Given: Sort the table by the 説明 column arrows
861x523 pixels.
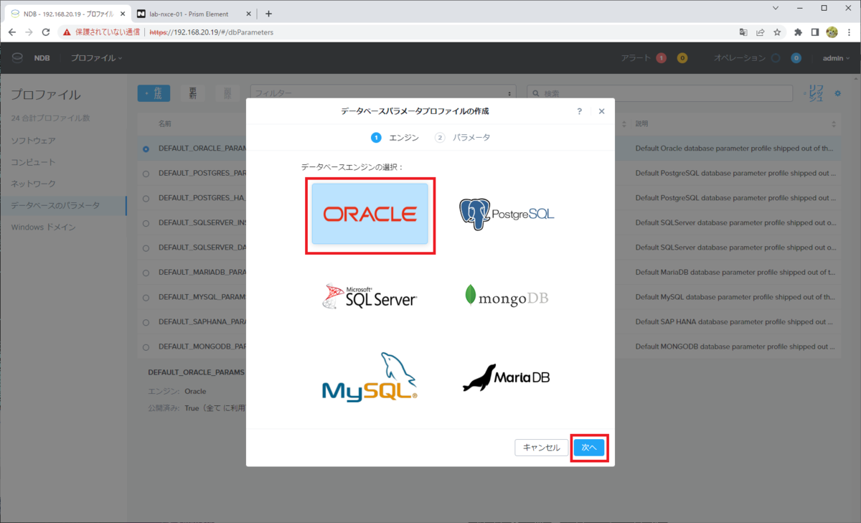Looking at the screenshot, I should [x=834, y=124].
